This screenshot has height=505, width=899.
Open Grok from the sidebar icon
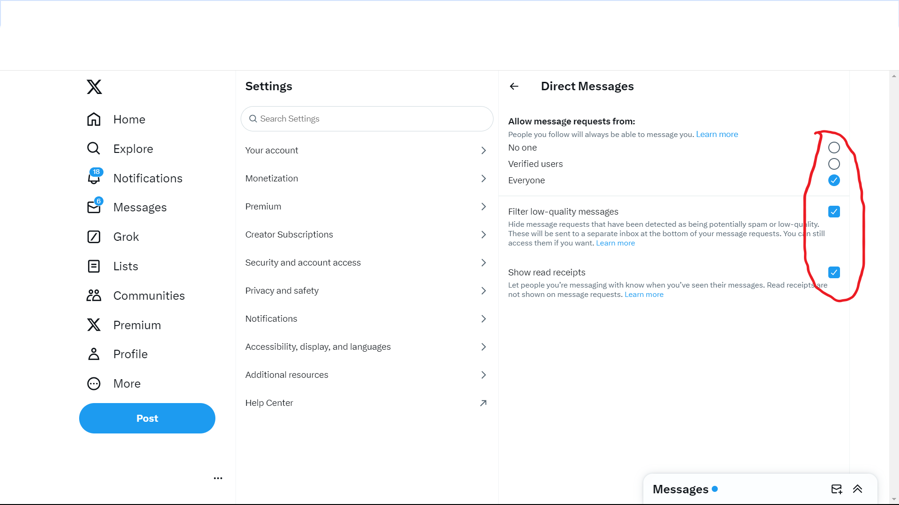94,237
